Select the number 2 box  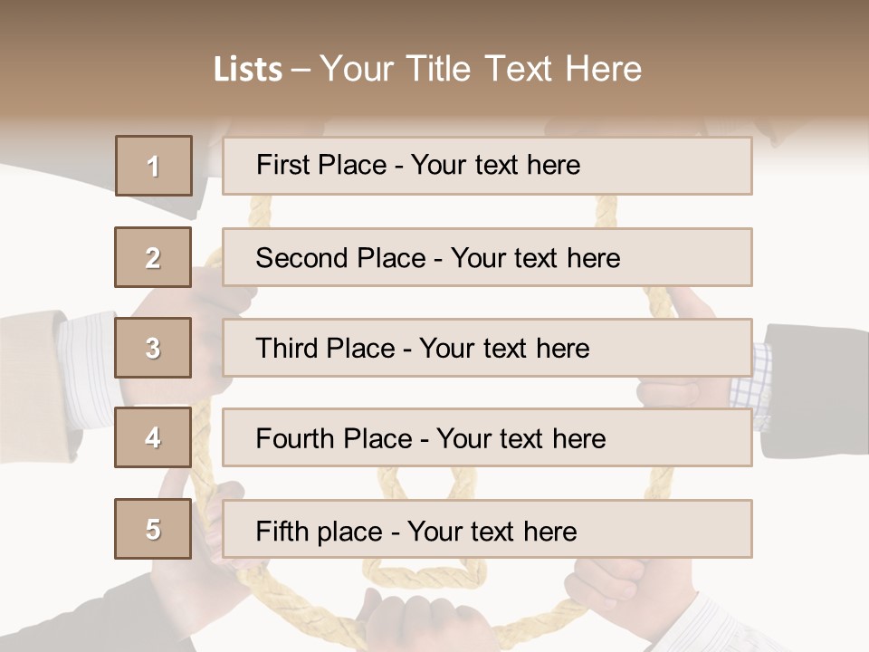coord(153,257)
